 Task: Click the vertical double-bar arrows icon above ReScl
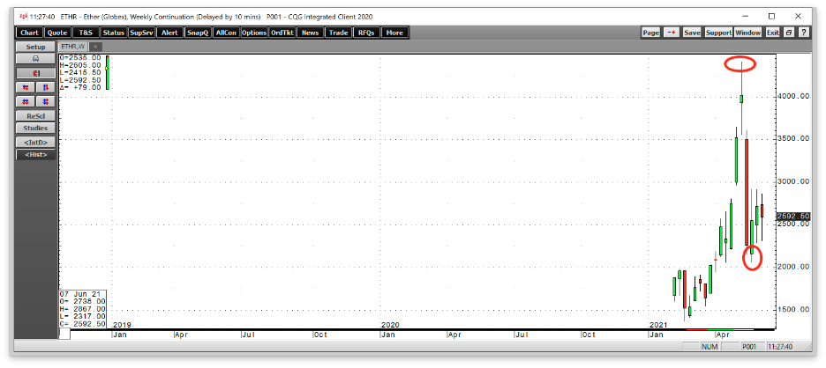coord(45,101)
